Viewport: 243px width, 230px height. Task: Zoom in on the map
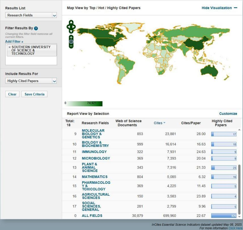(x=71, y=37)
